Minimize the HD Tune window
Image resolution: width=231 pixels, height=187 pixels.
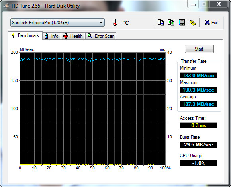(193, 4)
